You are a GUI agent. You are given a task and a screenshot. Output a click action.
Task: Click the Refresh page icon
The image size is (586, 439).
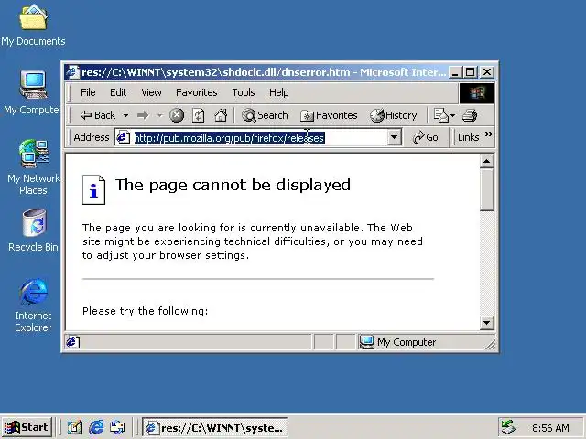(199, 115)
